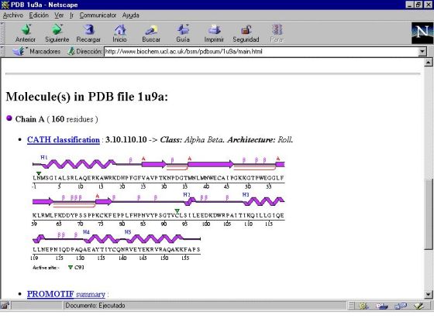The height and width of the screenshot is (325, 434).
Task: Open the Ayuda menu
Action: (131, 15)
